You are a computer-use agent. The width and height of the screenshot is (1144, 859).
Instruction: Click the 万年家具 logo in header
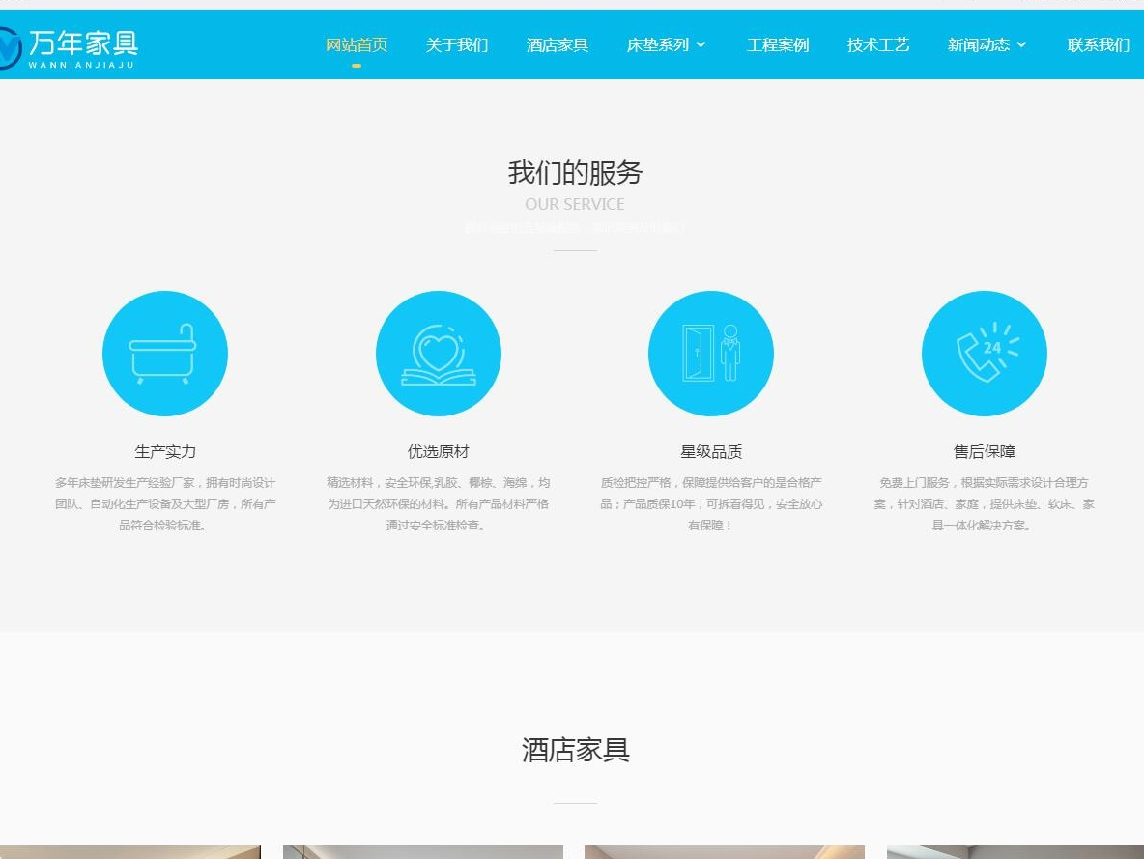(x=68, y=47)
